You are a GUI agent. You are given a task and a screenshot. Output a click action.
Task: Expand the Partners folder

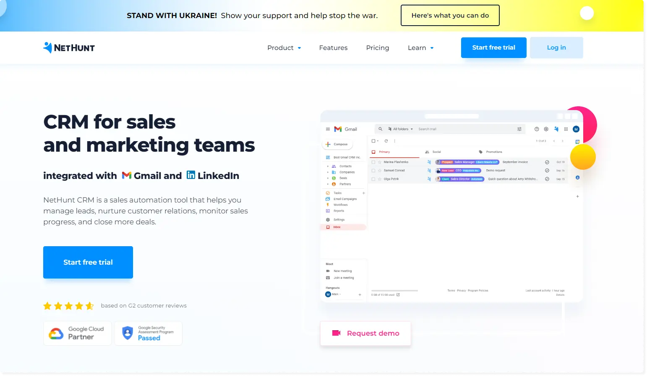click(x=328, y=184)
